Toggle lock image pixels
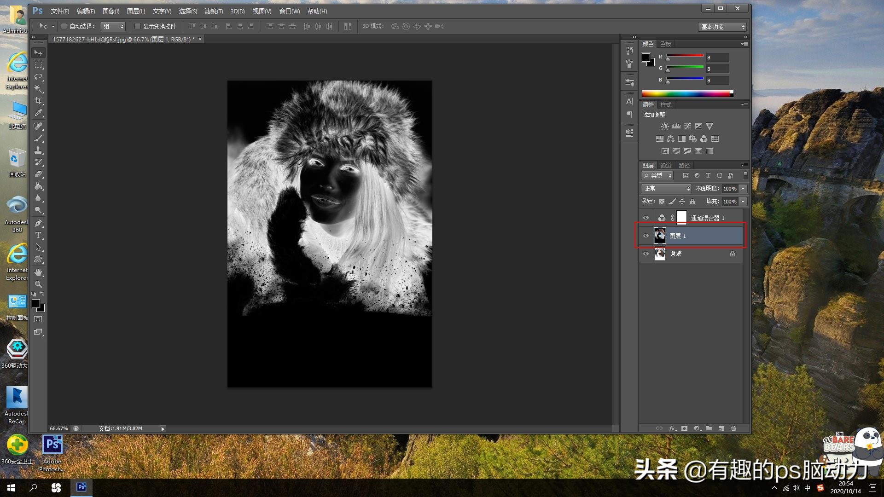The width and height of the screenshot is (884, 497). click(x=672, y=202)
